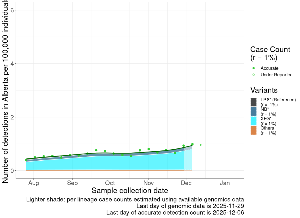Screen dimensions: 300x218
Task: Click the dark gray LP.8* legend swatch
Action: [x=254, y=102]
